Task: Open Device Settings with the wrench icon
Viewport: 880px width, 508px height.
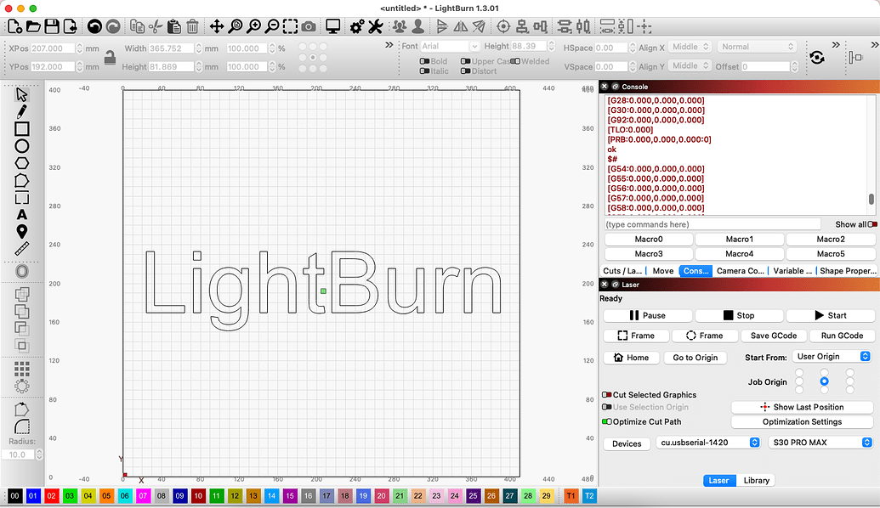Action: [376, 26]
